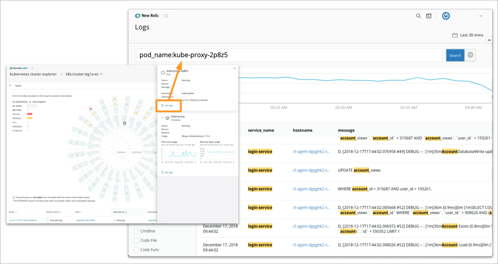Click the pod_name query input field
This screenshot has height=264, width=498.
coord(289,55)
